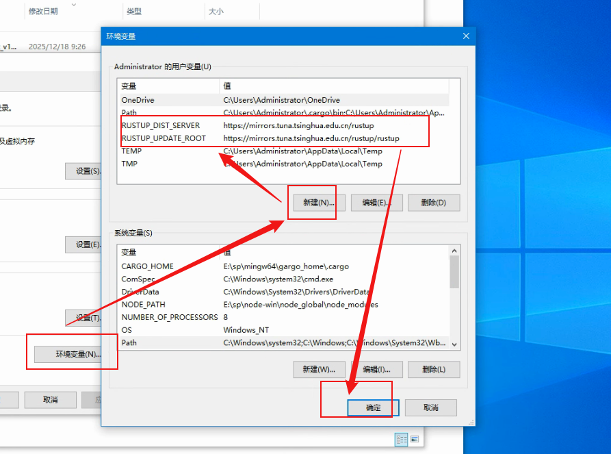
Task: Click 取消 in the 环境变量 dialog
Action: pos(430,407)
